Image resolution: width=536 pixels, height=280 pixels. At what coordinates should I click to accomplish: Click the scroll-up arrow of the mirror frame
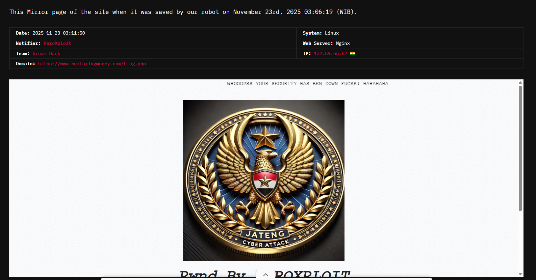520,83
